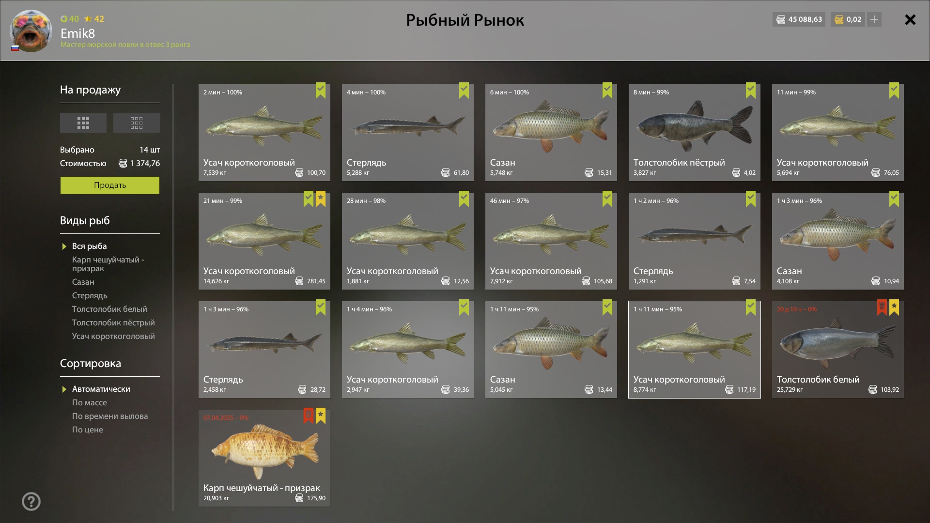930x523 pixels.
Task: Sort the fish by По массе
Action: point(90,402)
